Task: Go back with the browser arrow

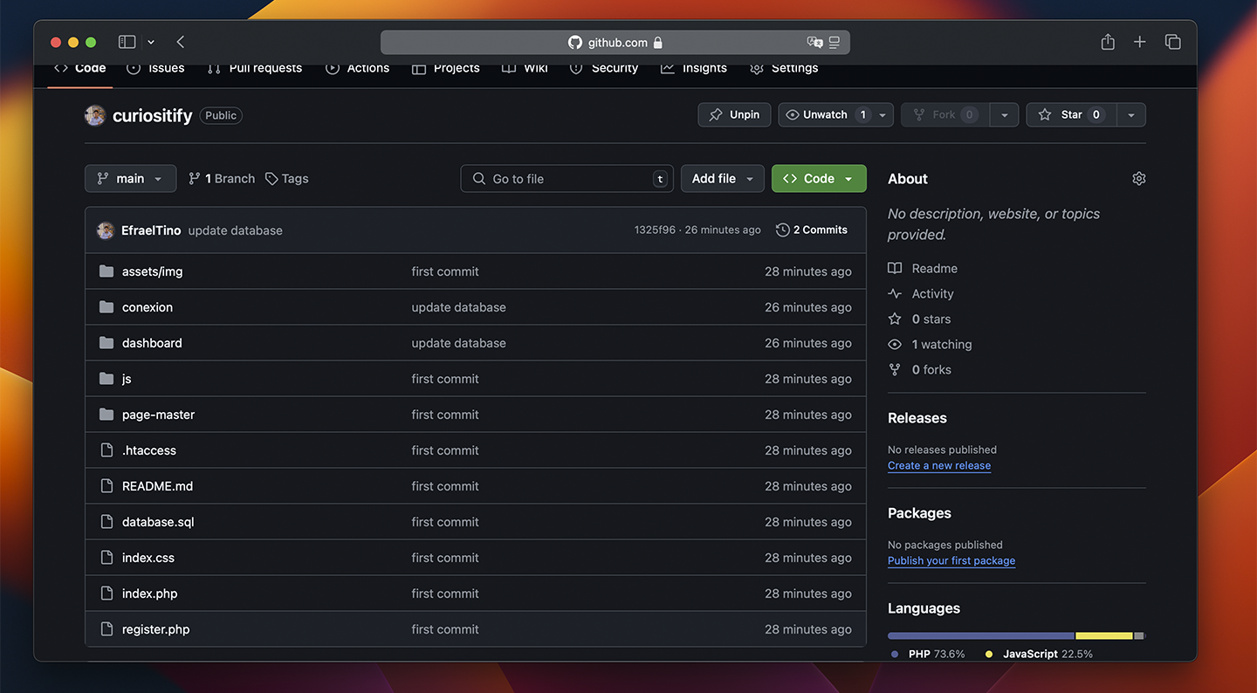Action: [181, 42]
